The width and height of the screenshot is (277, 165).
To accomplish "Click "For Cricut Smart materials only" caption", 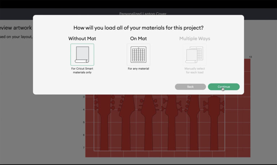I will (82, 70).
